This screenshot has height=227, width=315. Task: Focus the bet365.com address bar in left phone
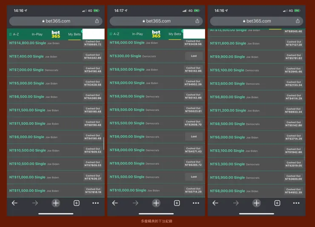[x=56, y=21]
